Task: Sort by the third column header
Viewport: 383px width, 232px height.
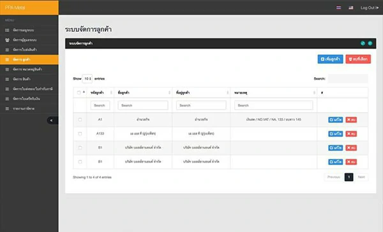Action: 201,92
